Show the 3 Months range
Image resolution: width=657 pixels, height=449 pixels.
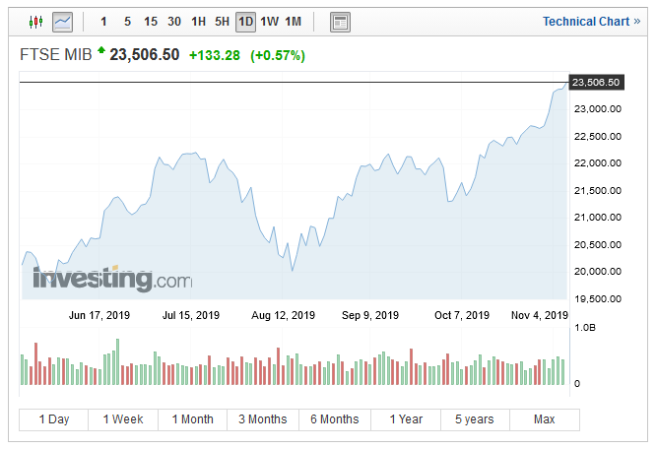263,419
